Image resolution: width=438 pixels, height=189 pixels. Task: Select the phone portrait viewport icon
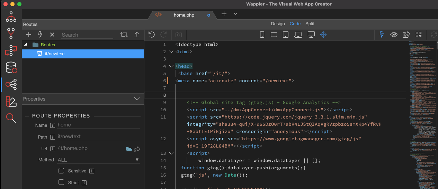262,35
